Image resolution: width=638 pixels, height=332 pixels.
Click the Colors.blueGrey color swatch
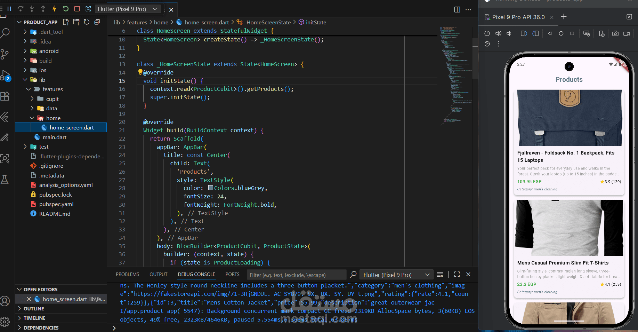pos(211,188)
